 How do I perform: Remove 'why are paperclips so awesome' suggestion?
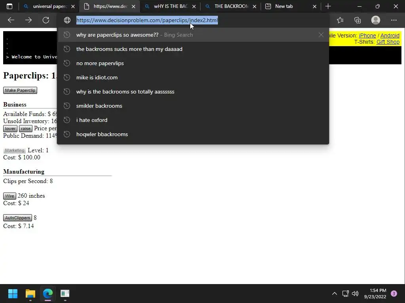[x=321, y=35]
